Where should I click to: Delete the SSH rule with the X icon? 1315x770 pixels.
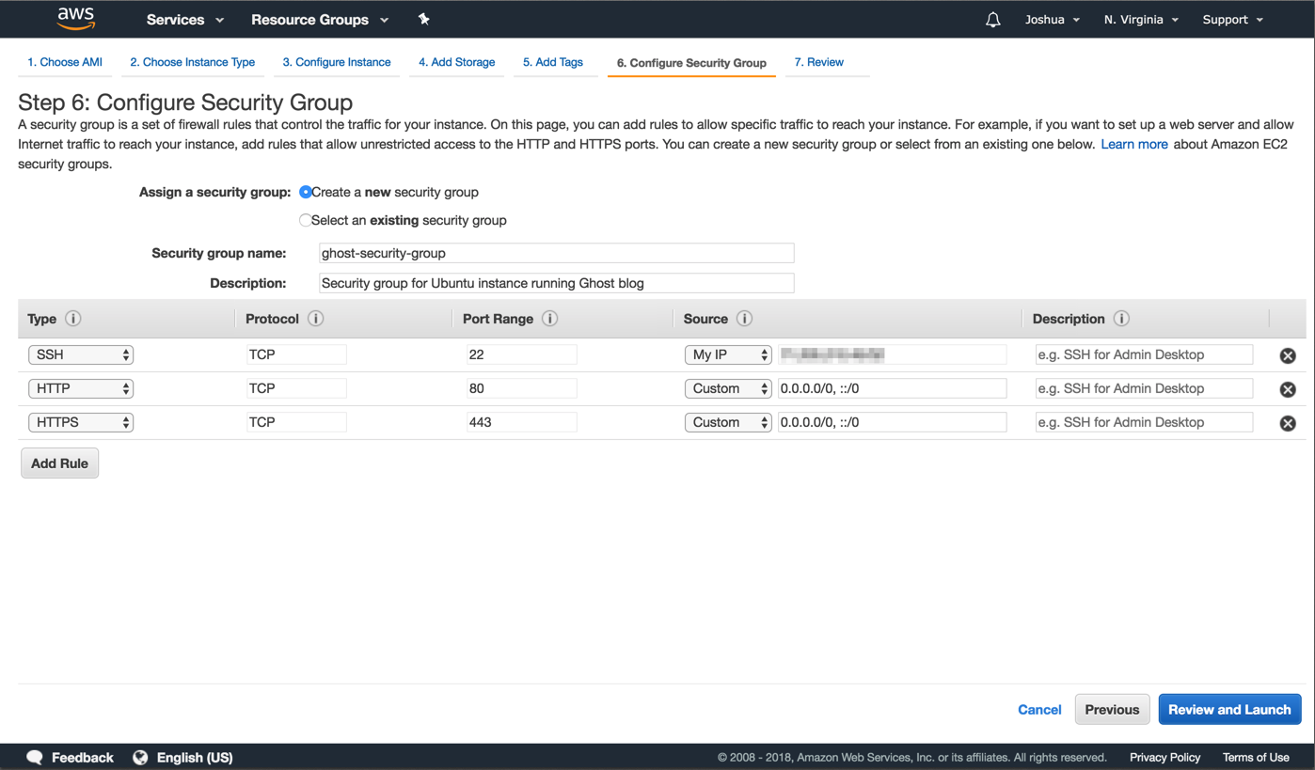pos(1287,355)
